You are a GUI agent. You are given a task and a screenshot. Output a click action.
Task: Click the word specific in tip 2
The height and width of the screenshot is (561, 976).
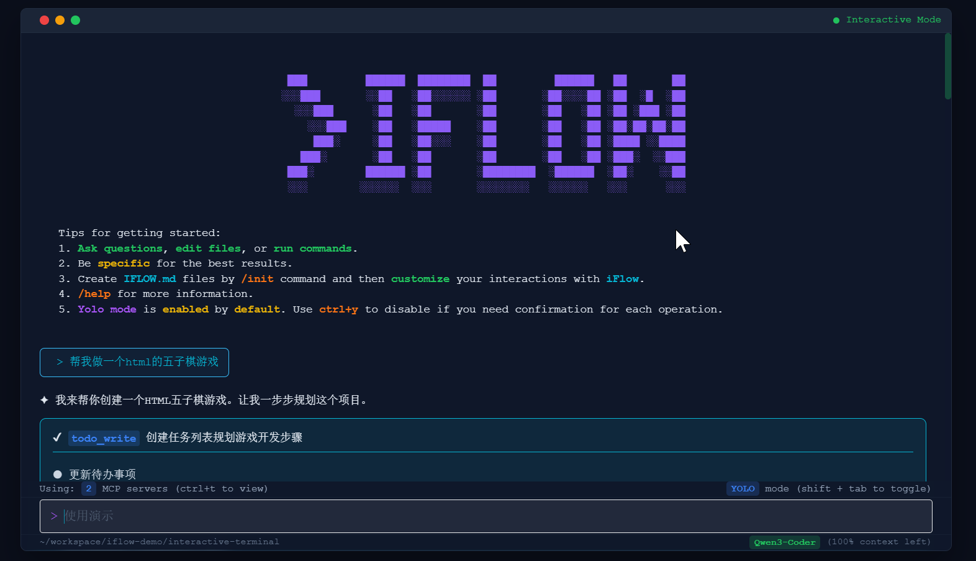(x=124, y=263)
